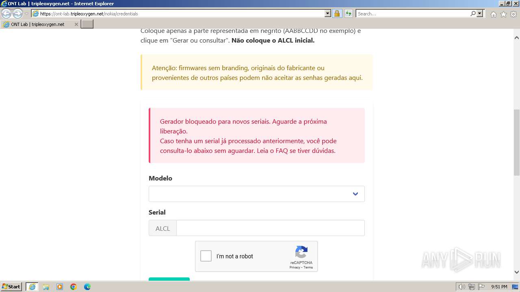Click the red Gerador bloqueado alert text
The width and height of the screenshot is (520, 292).
248,136
